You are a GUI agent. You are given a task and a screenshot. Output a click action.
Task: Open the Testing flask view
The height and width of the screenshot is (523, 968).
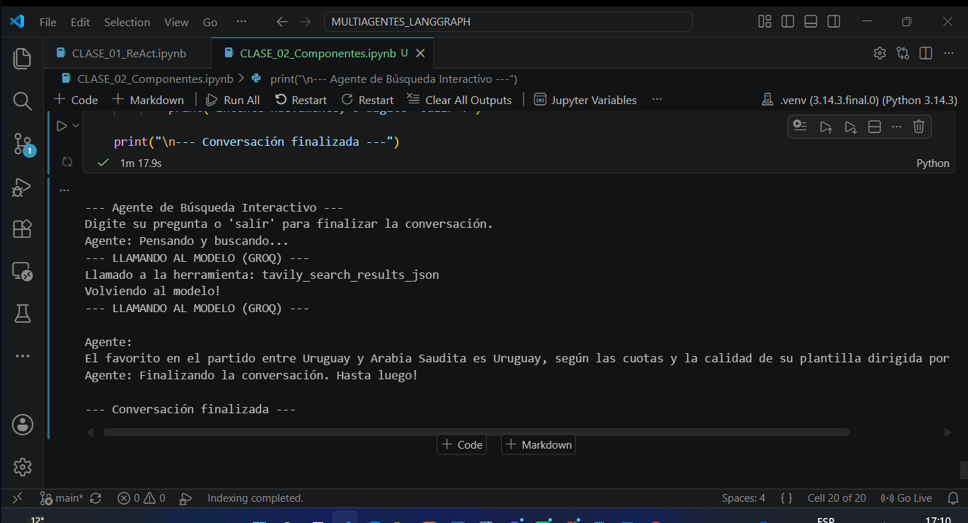click(22, 314)
